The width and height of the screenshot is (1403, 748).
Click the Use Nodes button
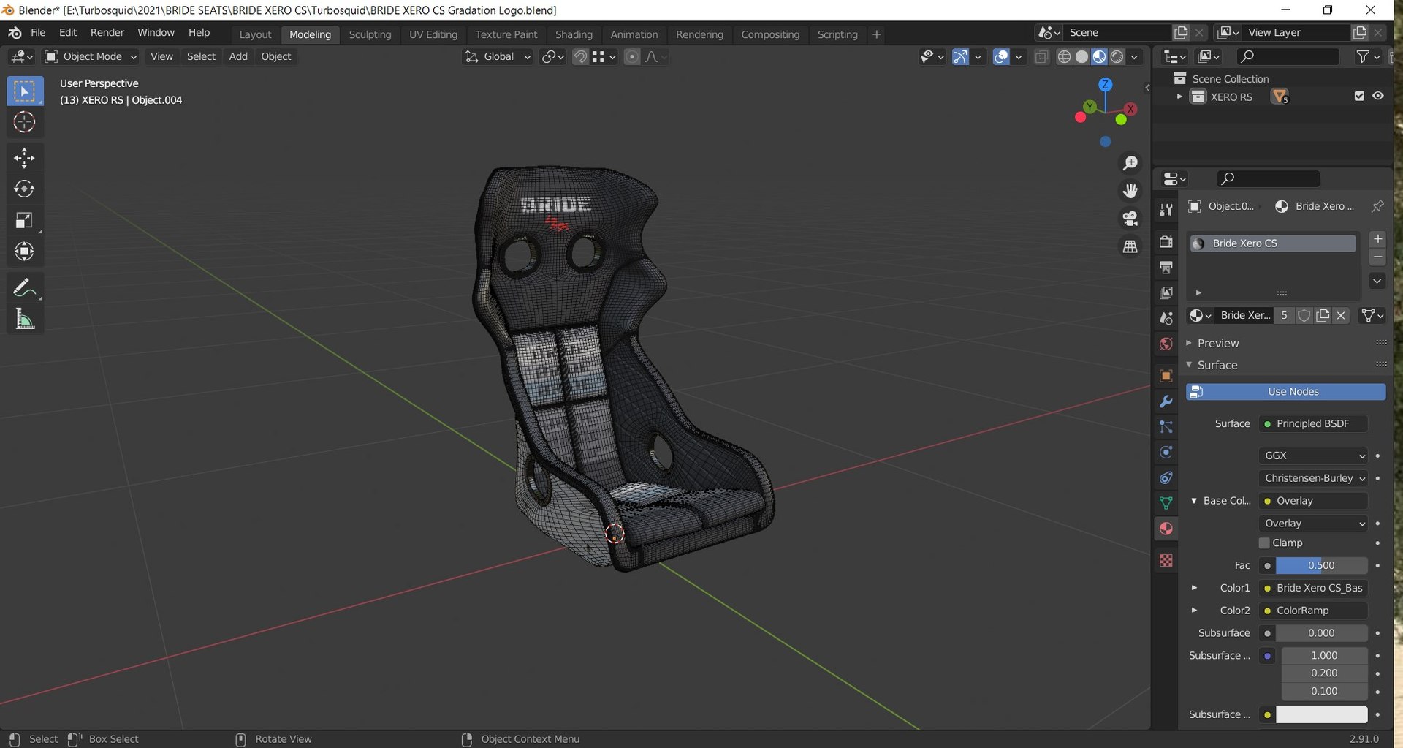tap(1285, 392)
